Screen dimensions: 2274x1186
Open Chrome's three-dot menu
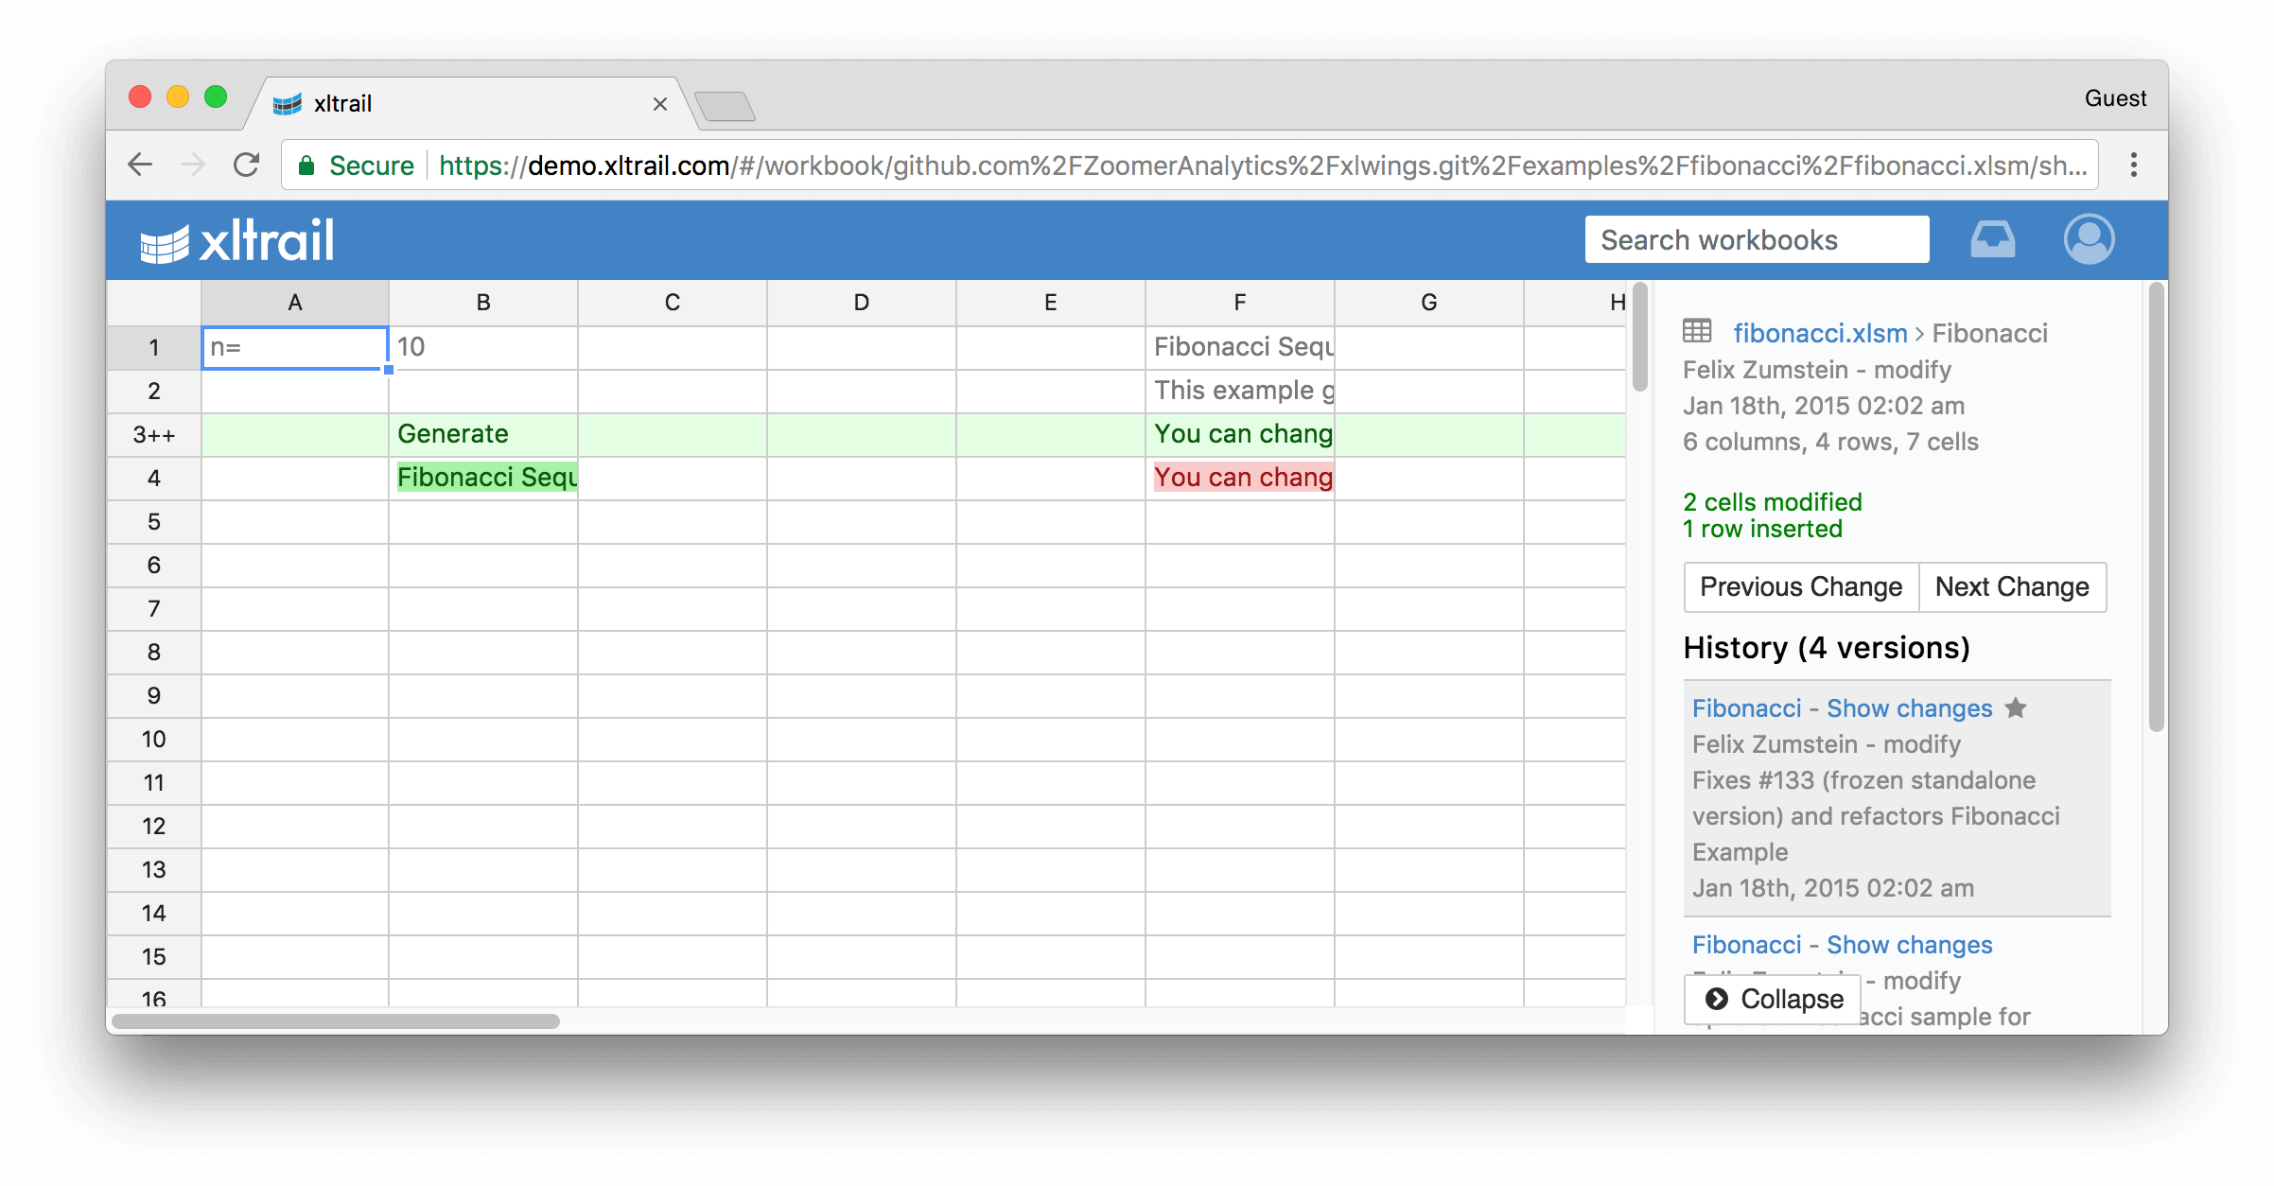2133,165
